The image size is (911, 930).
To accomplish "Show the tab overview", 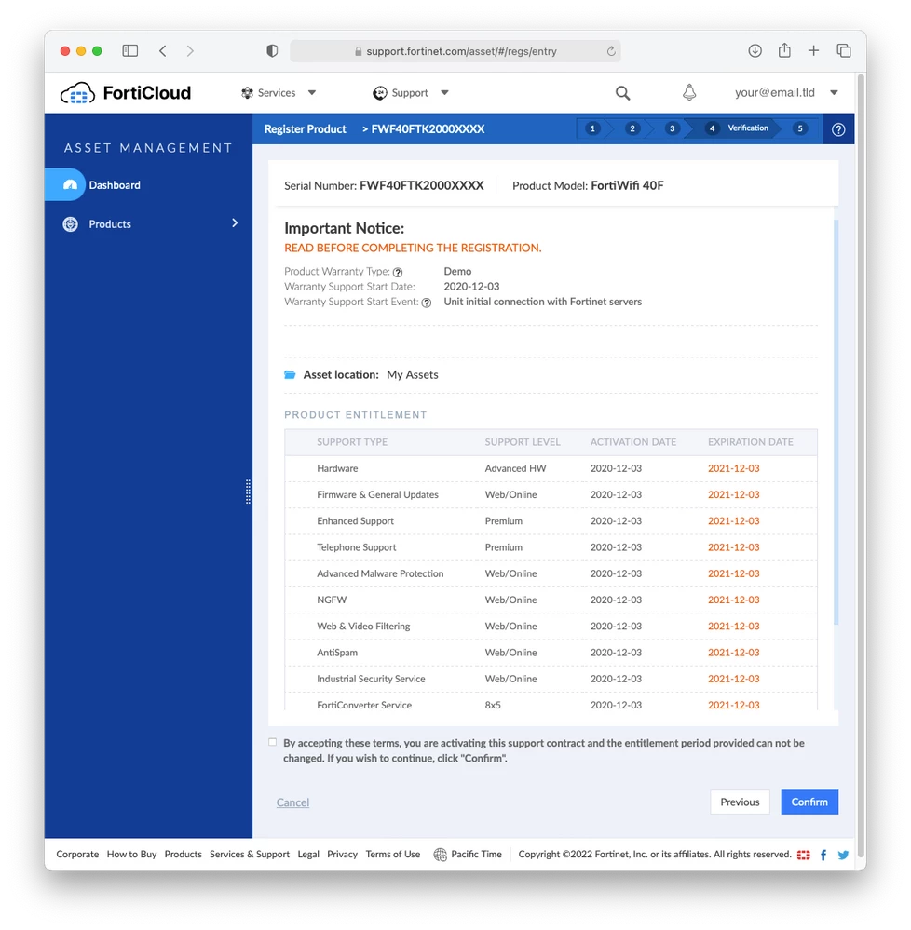I will point(843,51).
